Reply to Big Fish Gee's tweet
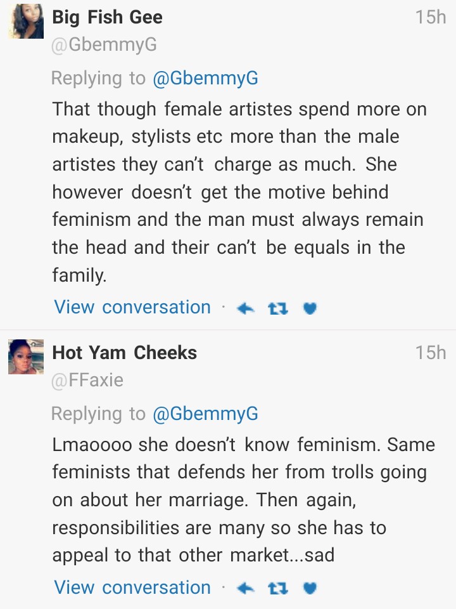The width and height of the screenshot is (456, 609). click(x=245, y=308)
